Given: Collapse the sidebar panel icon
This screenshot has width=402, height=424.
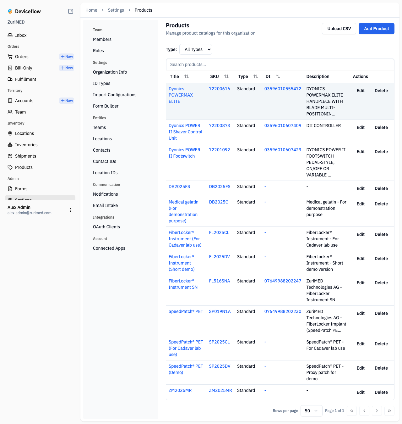Looking at the screenshot, I should point(71,11).
